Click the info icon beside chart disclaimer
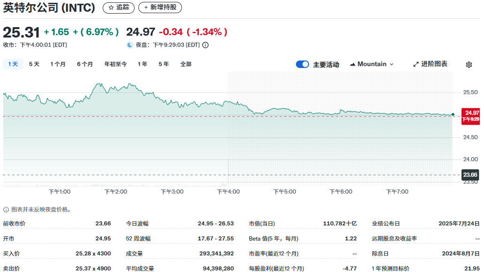Screen dimensions: 484x272 click(x=6, y=210)
